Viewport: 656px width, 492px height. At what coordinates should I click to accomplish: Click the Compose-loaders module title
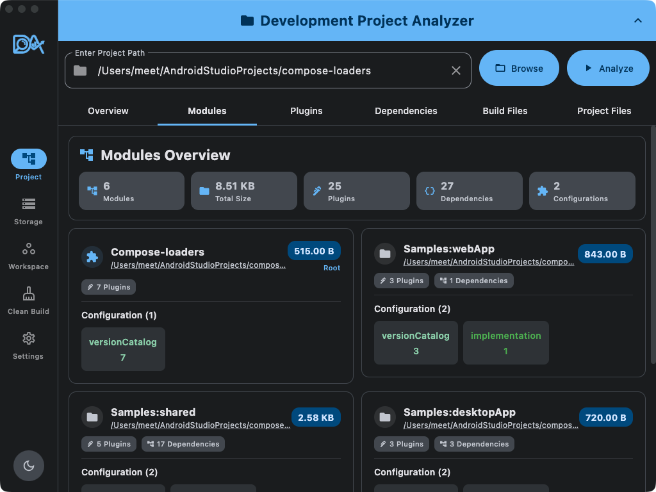pos(158,252)
